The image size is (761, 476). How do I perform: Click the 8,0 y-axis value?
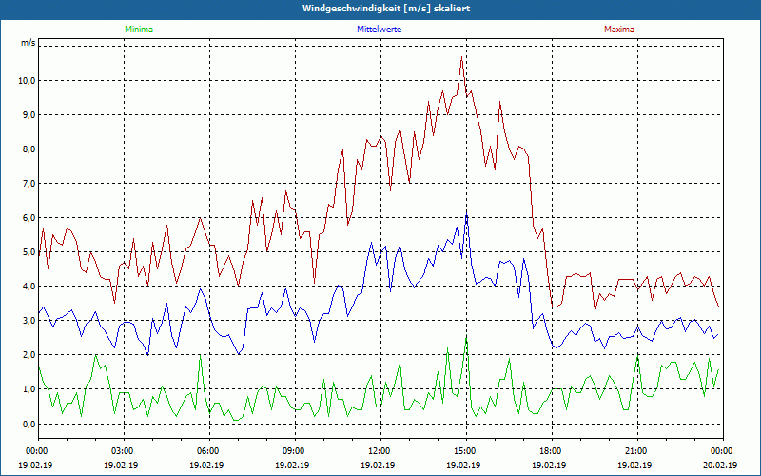coord(29,149)
